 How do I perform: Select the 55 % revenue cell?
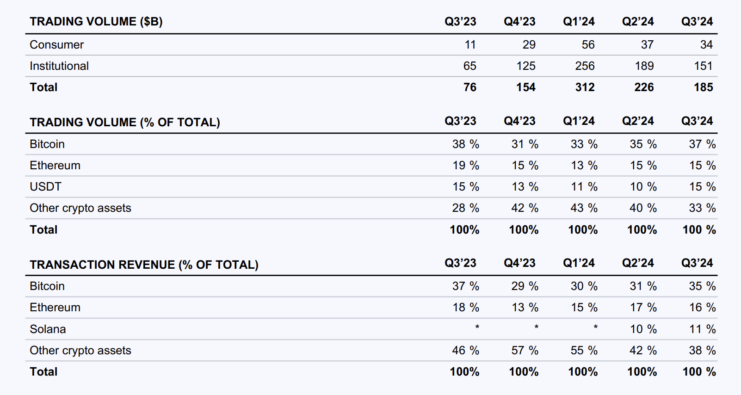[584, 351]
